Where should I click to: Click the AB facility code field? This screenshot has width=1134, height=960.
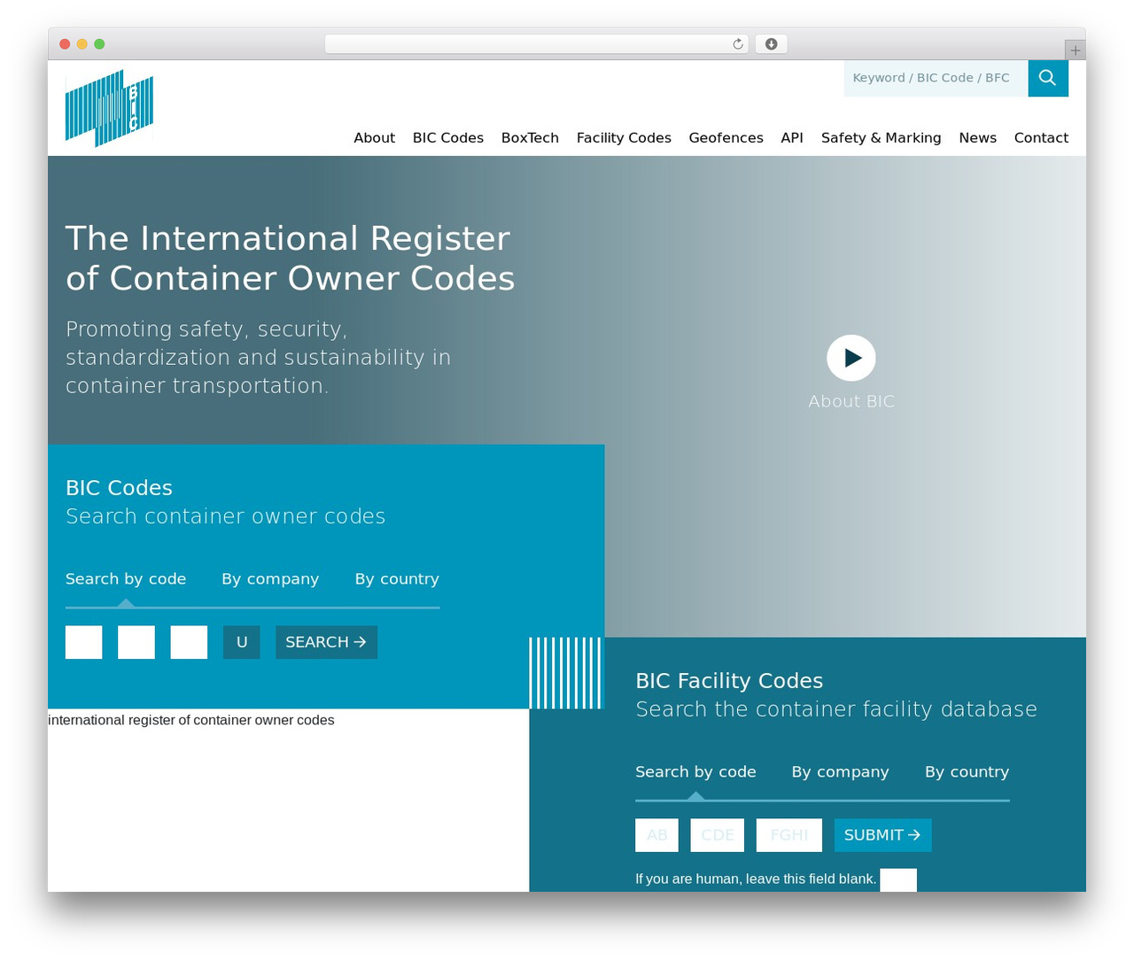pyautogui.click(x=656, y=835)
